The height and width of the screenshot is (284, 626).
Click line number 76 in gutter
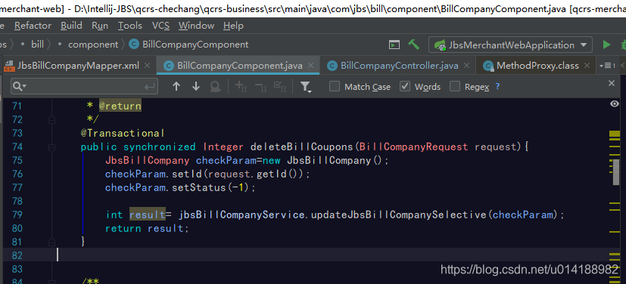[x=17, y=174]
